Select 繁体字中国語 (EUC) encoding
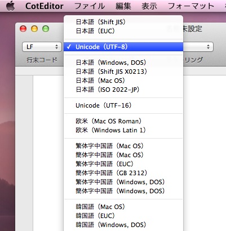 pos(123,164)
